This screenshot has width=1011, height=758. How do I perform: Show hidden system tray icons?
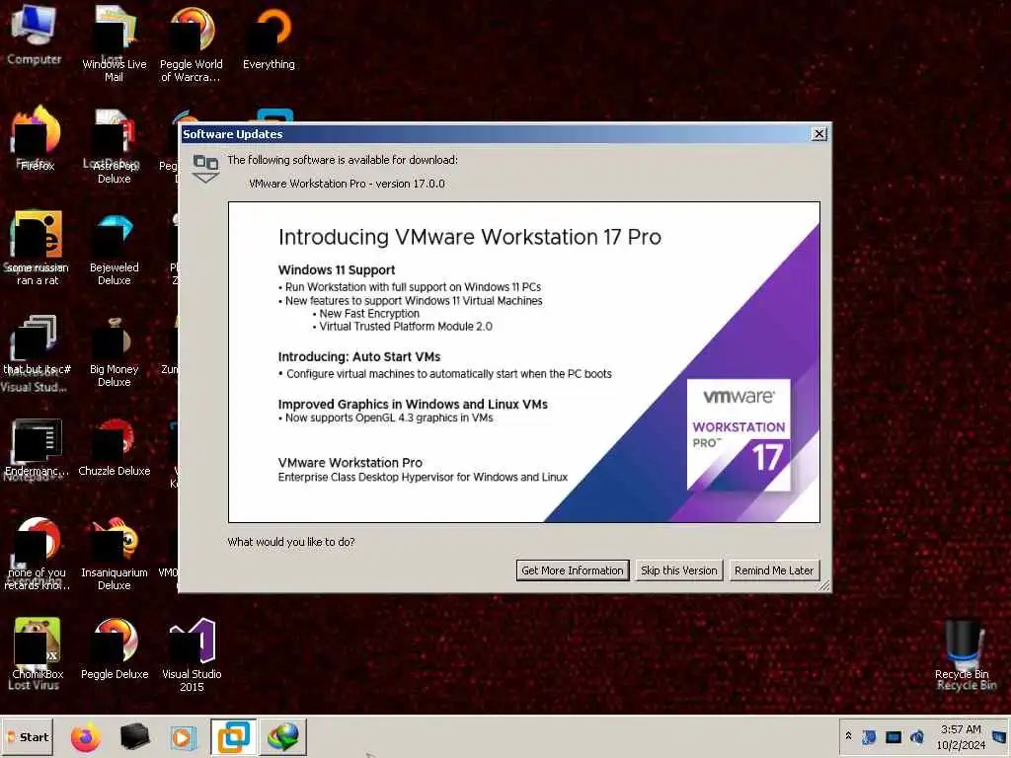pyautogui.click(x=848, y=736)
